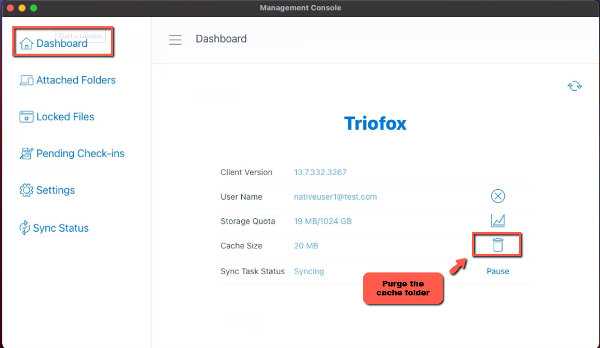600x348 pixels.
Task: Click Dashboard page title in header
Action: [221, 39]
